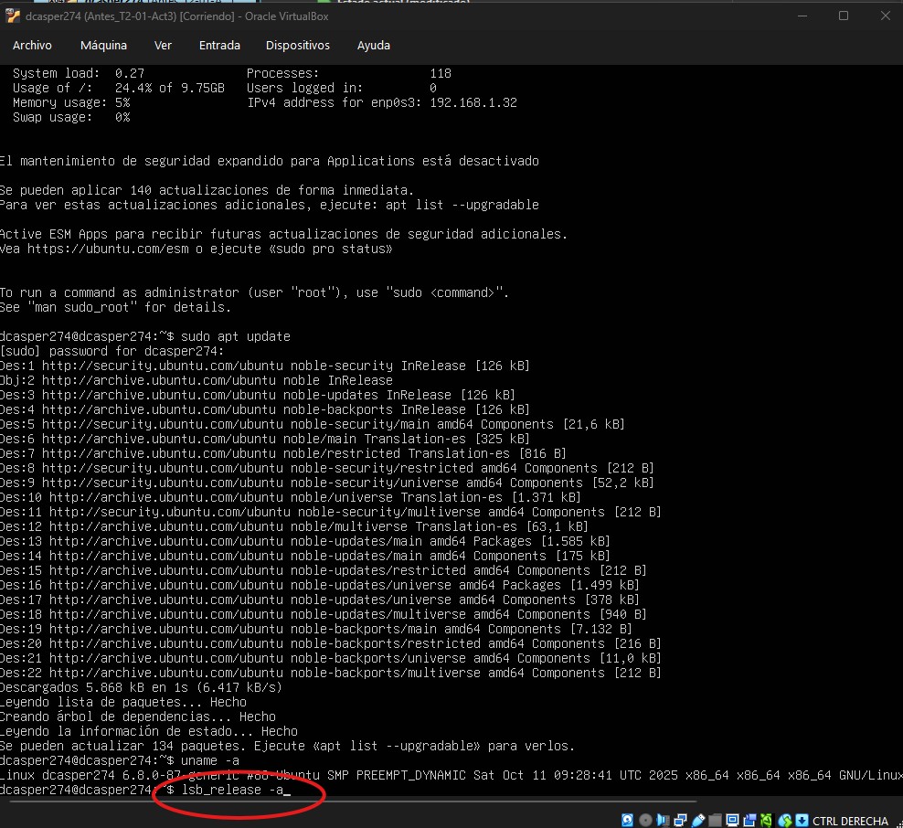Open the USB devices status icon

pos(697,820)
